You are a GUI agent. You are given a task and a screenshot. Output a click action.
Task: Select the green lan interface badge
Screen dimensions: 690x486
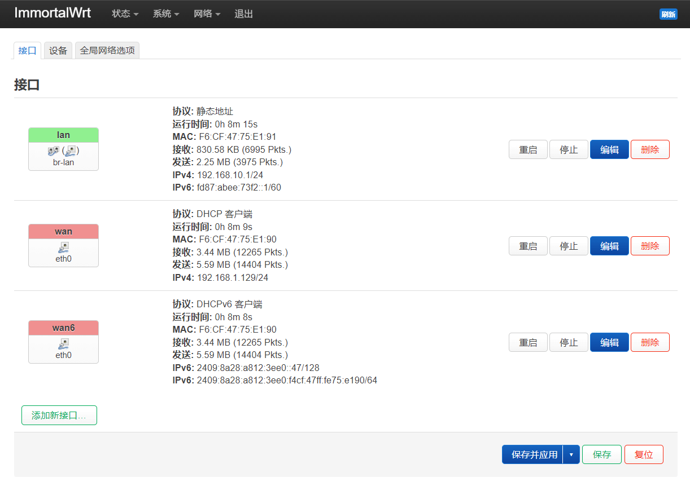point(63,135)
